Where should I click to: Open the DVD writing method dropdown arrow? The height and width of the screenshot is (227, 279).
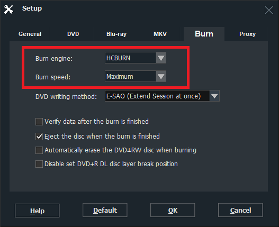(x=214, y=96)
